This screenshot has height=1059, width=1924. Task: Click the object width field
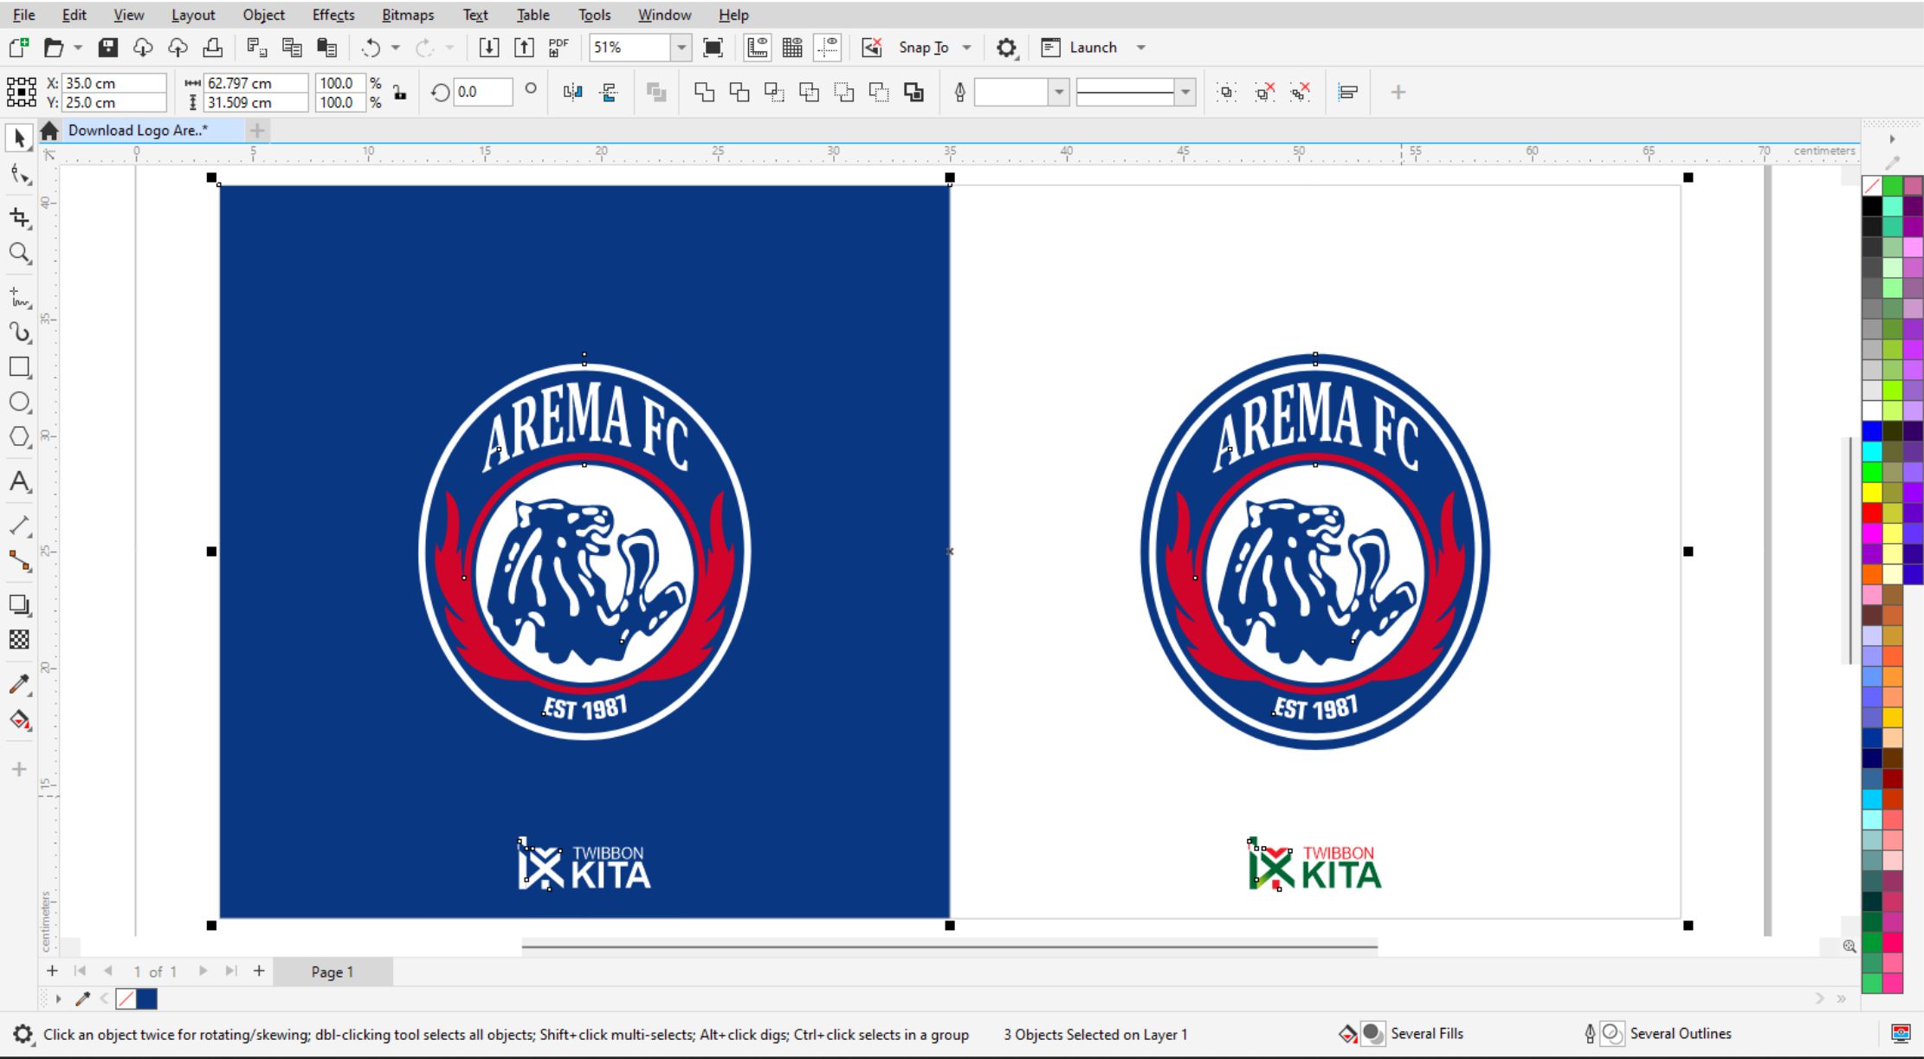255,83
